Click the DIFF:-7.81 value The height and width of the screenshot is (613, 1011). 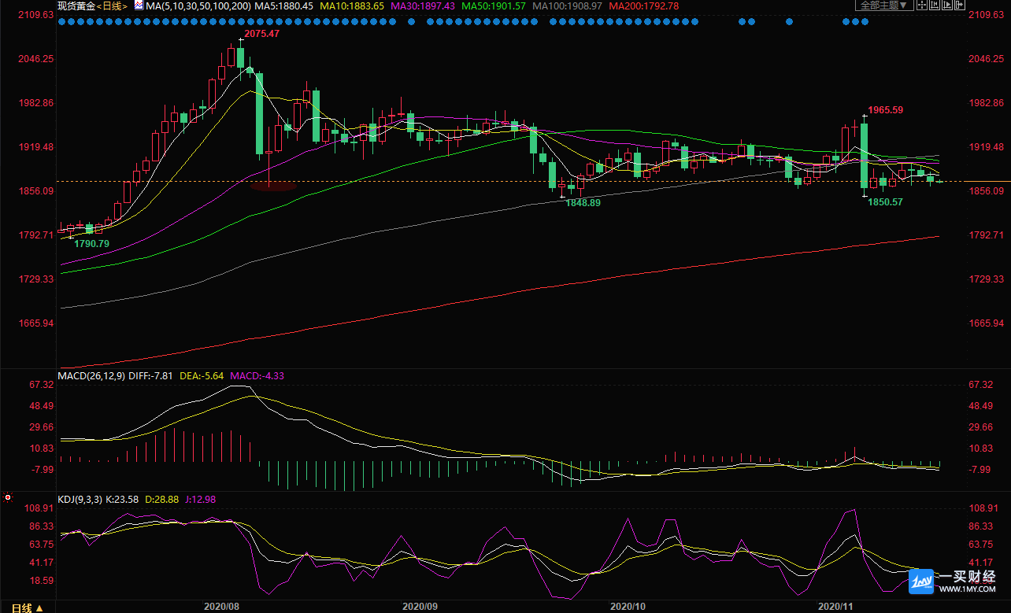(x=151, y=376)
